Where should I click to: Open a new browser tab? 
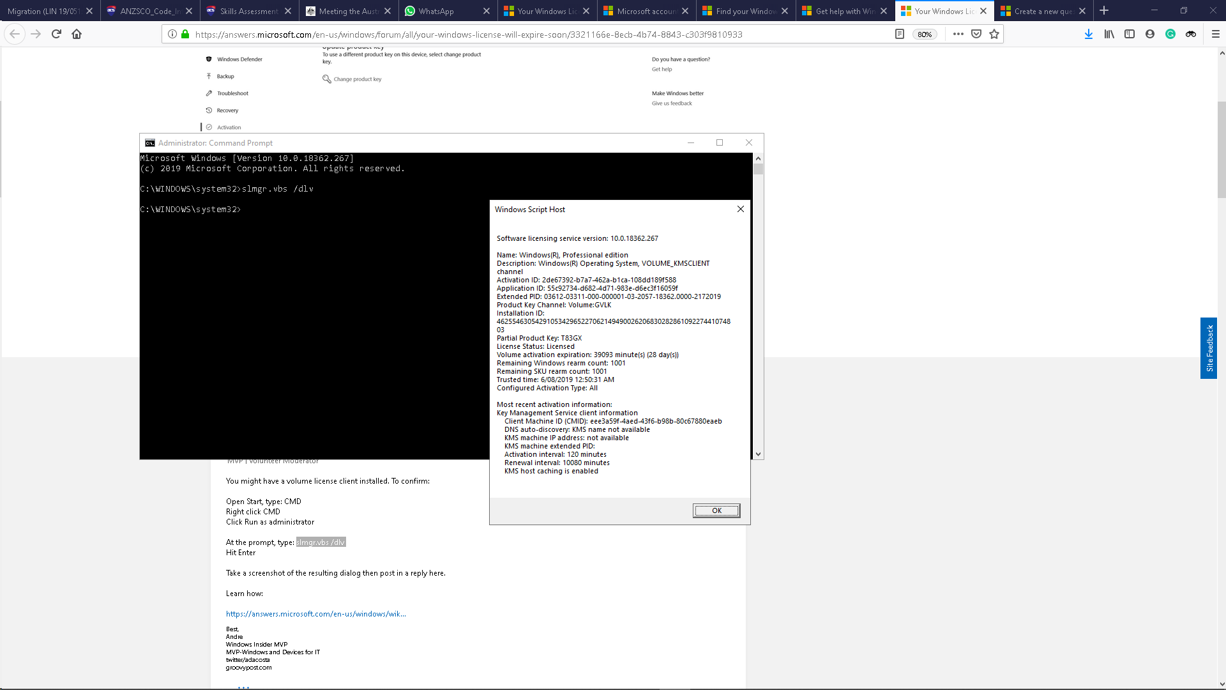click(x=1104, y=11)
